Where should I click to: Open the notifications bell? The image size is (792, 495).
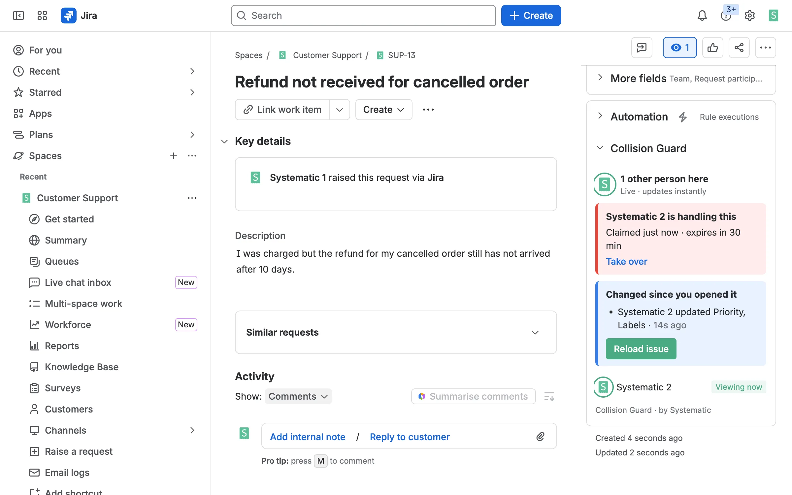point(702,16)
